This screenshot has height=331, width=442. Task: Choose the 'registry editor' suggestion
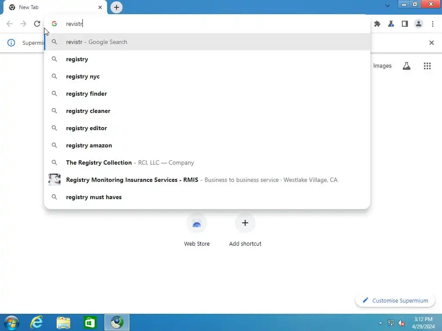(x=207, y=128)
